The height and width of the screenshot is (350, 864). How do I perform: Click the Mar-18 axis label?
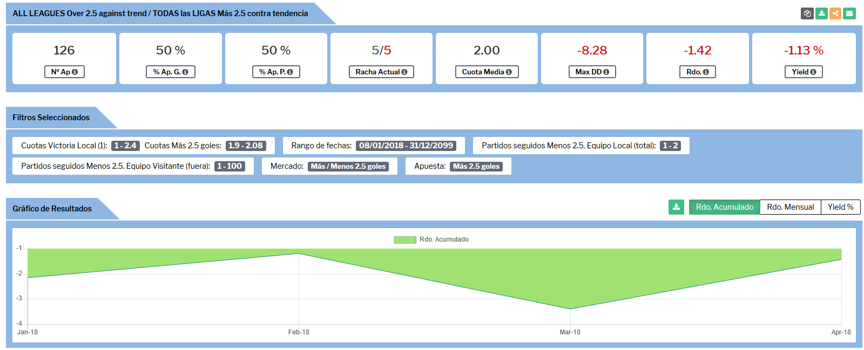tap(570, 332)
